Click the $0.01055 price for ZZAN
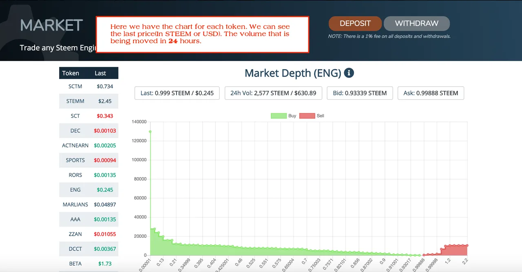This screenshot has height=272, width=522. (x=105, y=234)
